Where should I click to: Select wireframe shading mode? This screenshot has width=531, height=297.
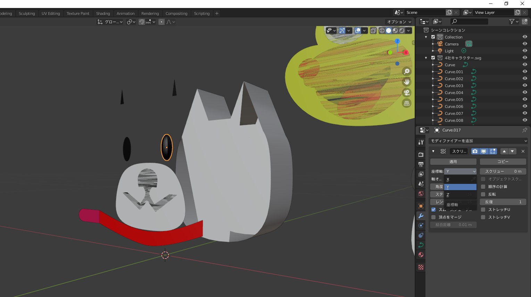point(382,31)
